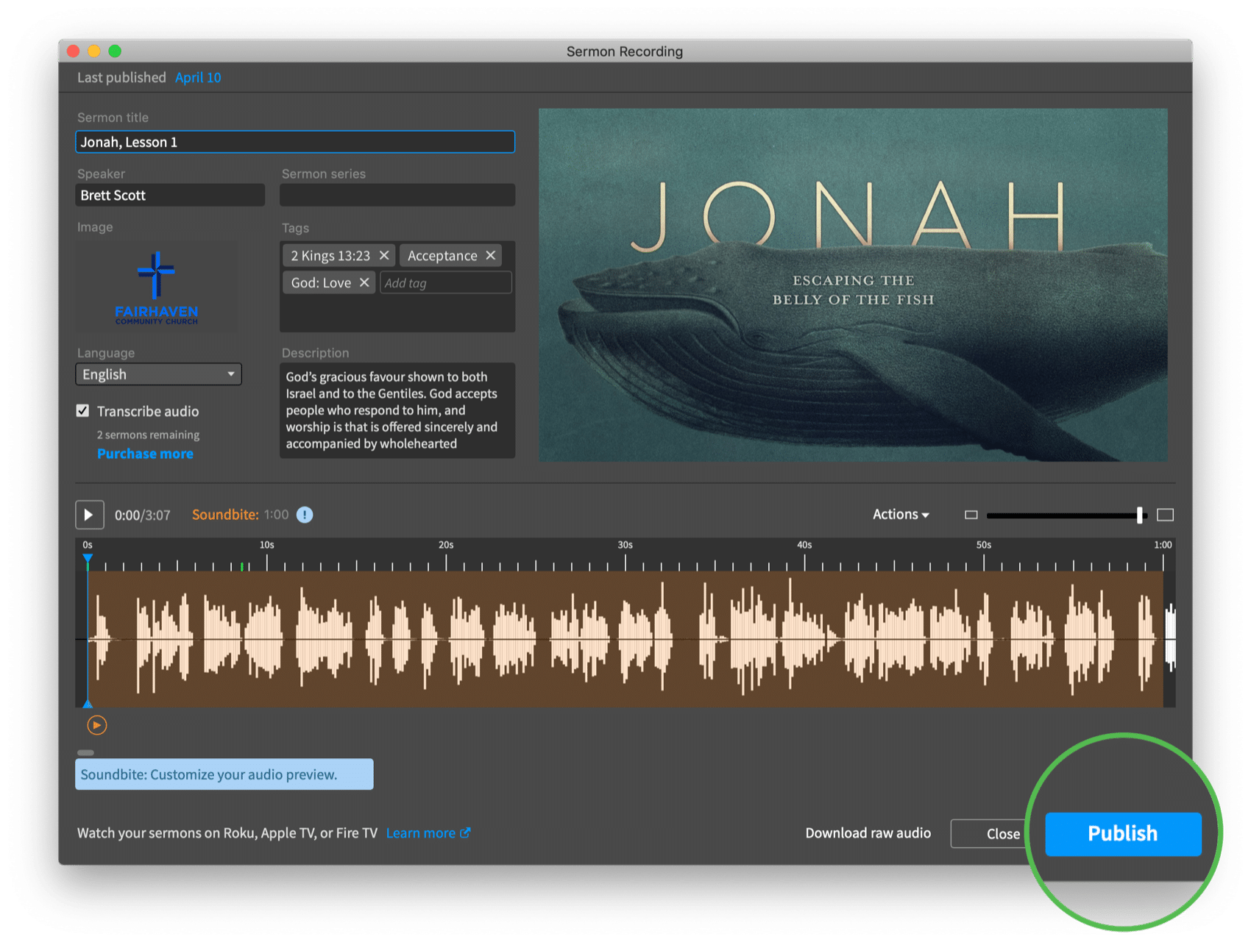Click the Soundbite customize audio preview banner
The height and width of the screenshot is (942, 1251).
[224, 774]
